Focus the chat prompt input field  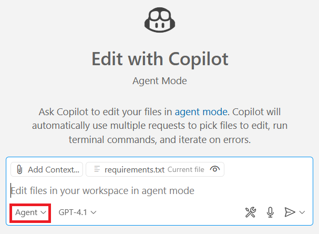tap(158, 190)
